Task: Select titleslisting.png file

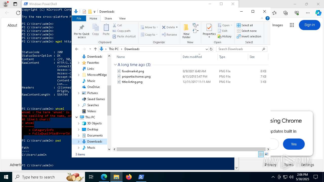Action: pos(132,82)
